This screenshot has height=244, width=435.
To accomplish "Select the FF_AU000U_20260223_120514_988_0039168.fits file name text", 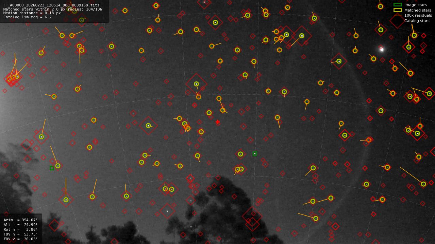I will (x=51, y=5).
